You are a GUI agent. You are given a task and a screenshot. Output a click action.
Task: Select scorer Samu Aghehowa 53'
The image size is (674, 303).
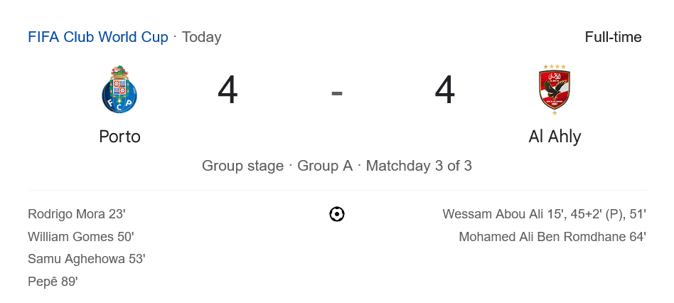tap(87, 259)
